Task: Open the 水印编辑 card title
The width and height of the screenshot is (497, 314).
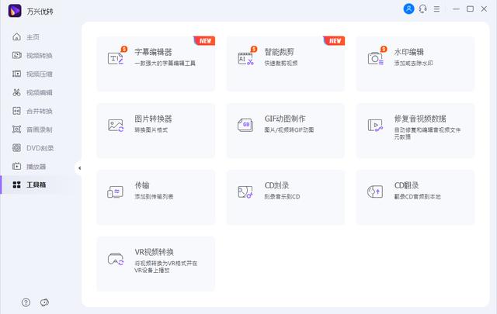Action: click(409, 52)
